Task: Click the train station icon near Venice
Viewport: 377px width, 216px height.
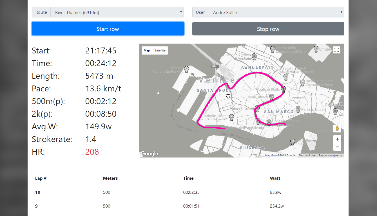Action: 192,75
